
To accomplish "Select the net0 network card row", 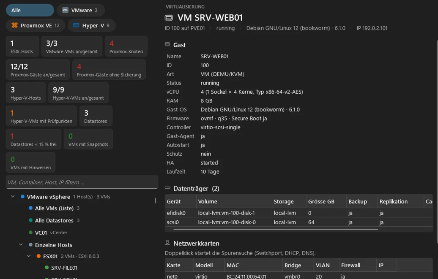I will pyautogui.click(x=298, y=276).
